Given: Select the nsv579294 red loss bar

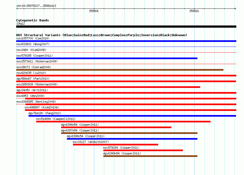Looking at the screenshot, I should click(x=143, y=150).
